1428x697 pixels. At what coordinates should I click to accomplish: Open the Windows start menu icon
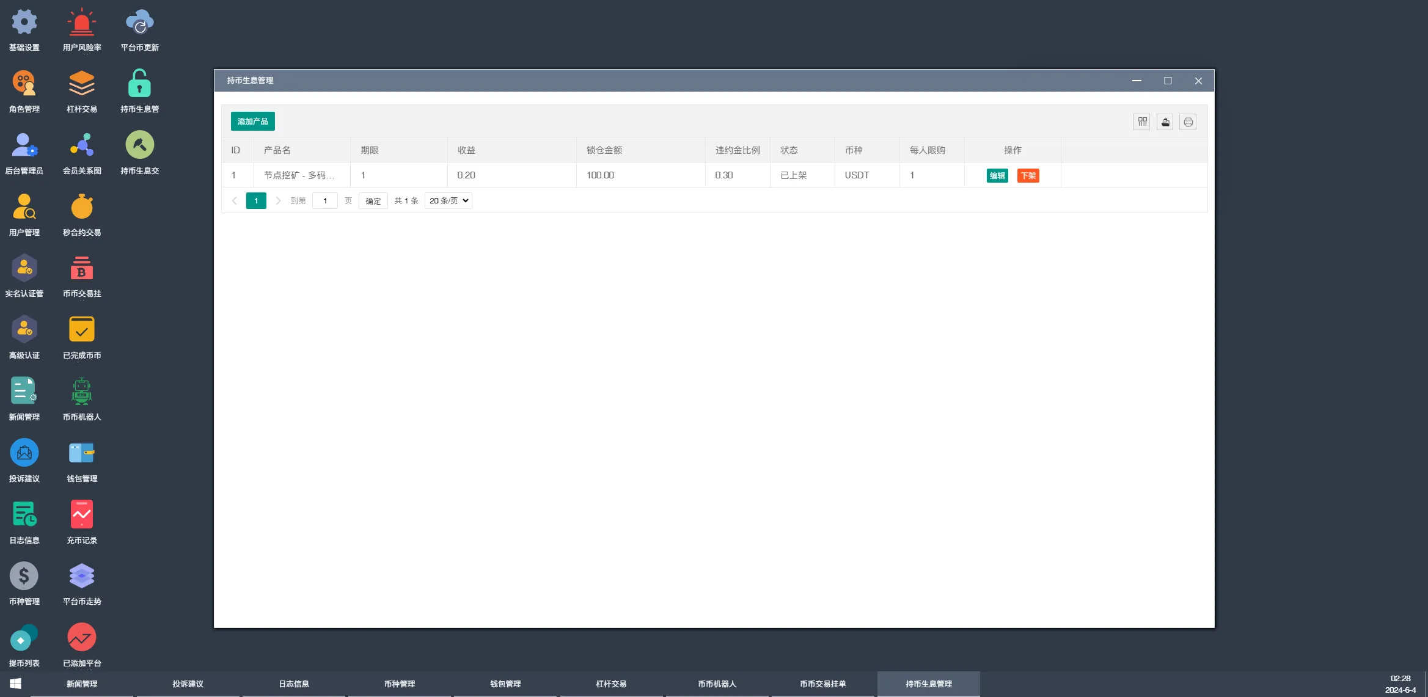16,684
